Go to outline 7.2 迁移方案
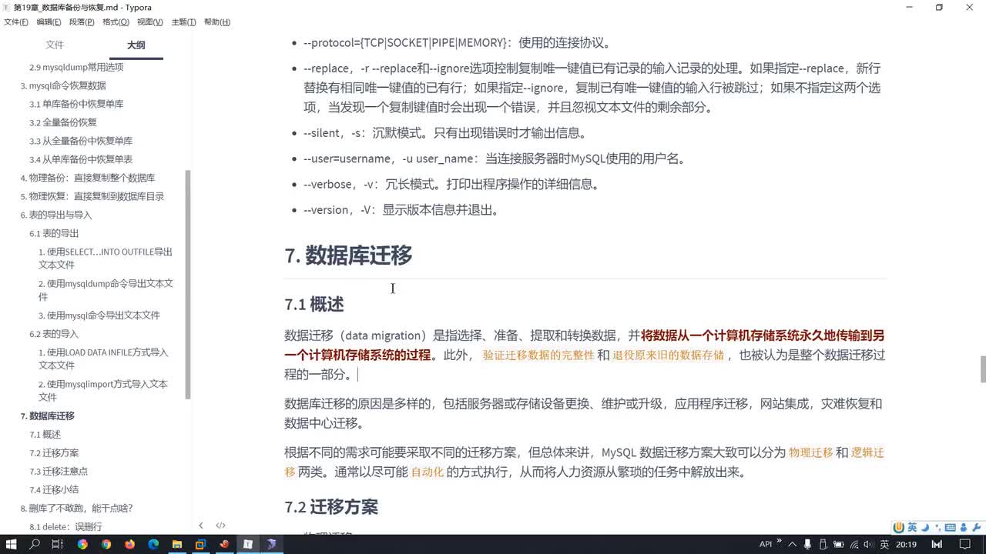The image size is (986, 554). [x=54, y=452]
